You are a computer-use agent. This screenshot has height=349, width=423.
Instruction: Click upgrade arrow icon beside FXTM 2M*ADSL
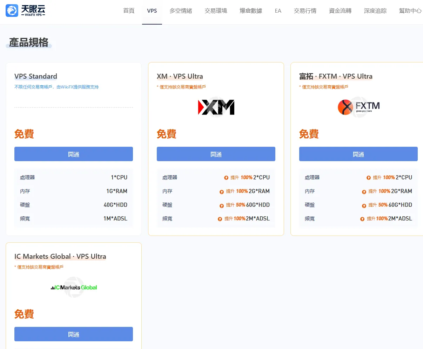point(362,219)
